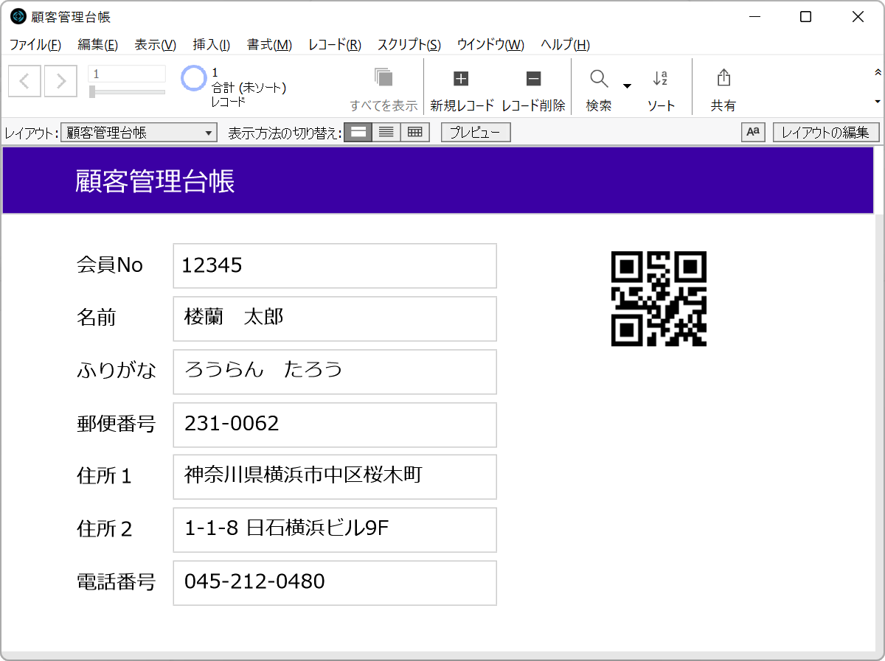
Task: Open the スクリプト menu
Action: click(x=407, y=45)
